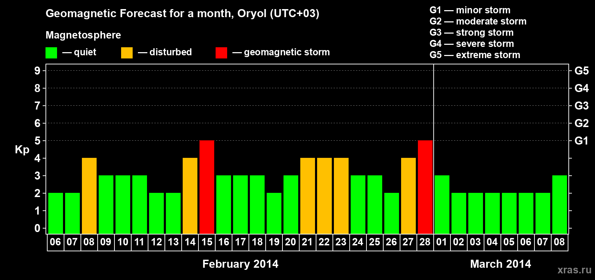Select the red bar for February 28

pos(425,187)
